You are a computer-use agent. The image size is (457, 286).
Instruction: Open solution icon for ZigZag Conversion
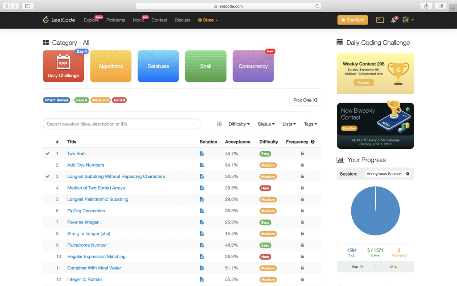click(x=202, y=211)
